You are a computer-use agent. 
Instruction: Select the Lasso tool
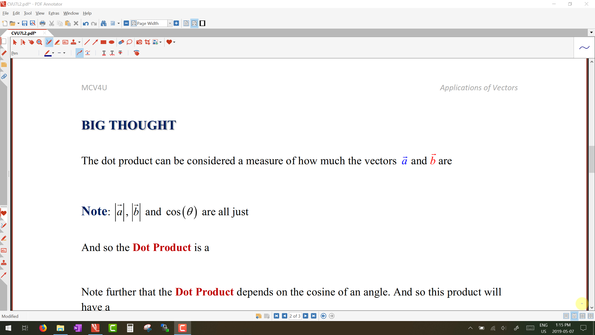click(130, 42)
